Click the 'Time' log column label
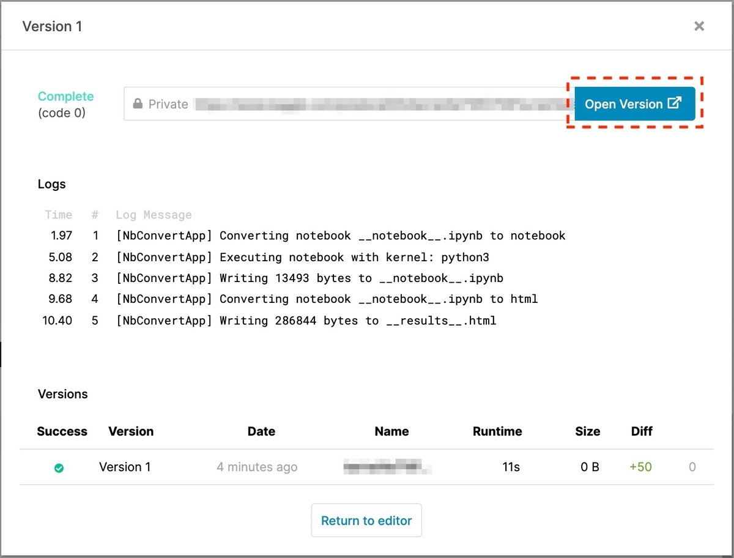Screen dimensions: 734x558 (x=59, y=215)
